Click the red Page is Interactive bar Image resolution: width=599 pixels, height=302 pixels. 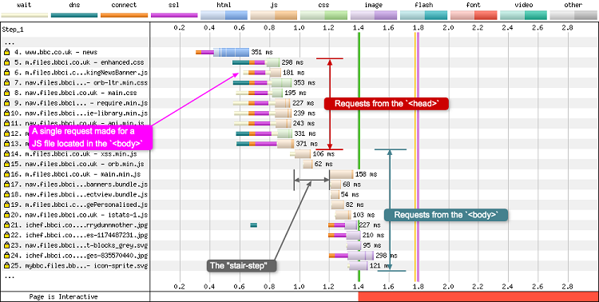click(478, 296)
